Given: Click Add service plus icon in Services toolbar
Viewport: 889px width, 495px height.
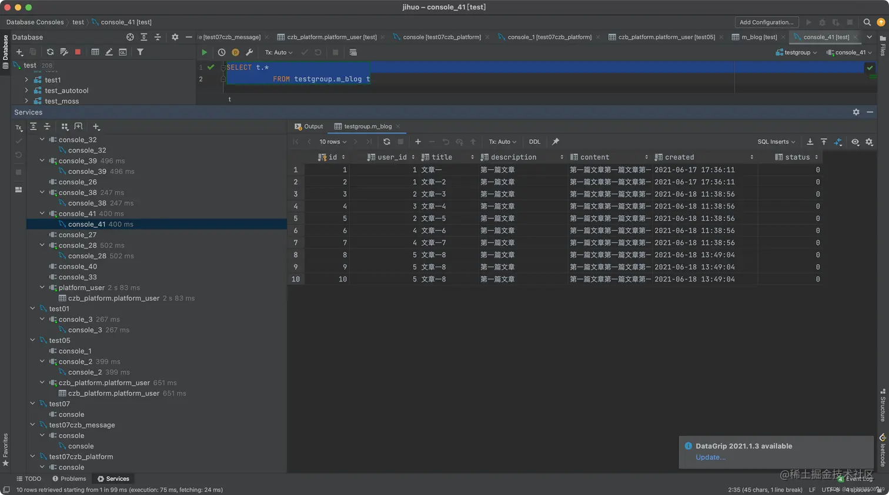Looking at the screenshot, I should (x=96, y=127).
